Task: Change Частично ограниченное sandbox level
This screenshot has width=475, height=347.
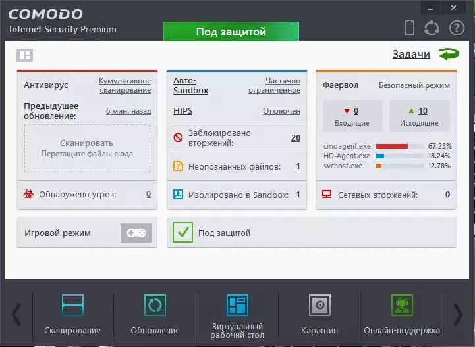Action: (x=275, y=85)
